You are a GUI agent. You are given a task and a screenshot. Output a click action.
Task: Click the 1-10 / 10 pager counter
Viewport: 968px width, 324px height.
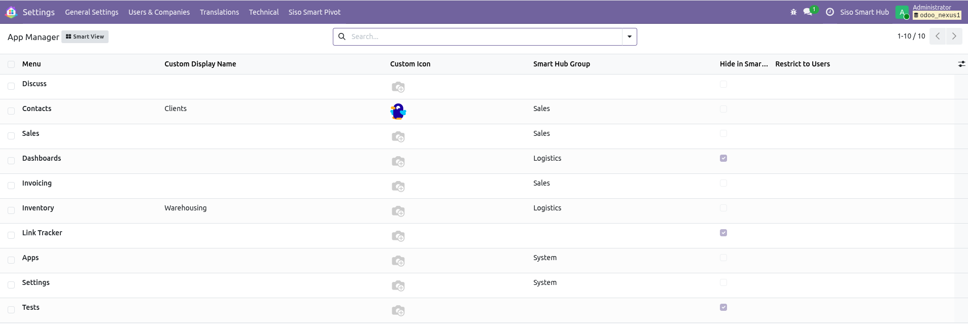[x=911, y=36]
